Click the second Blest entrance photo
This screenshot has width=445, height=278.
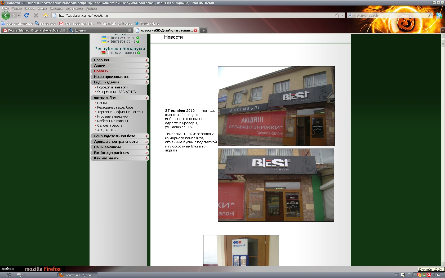[x=276, y=185]
